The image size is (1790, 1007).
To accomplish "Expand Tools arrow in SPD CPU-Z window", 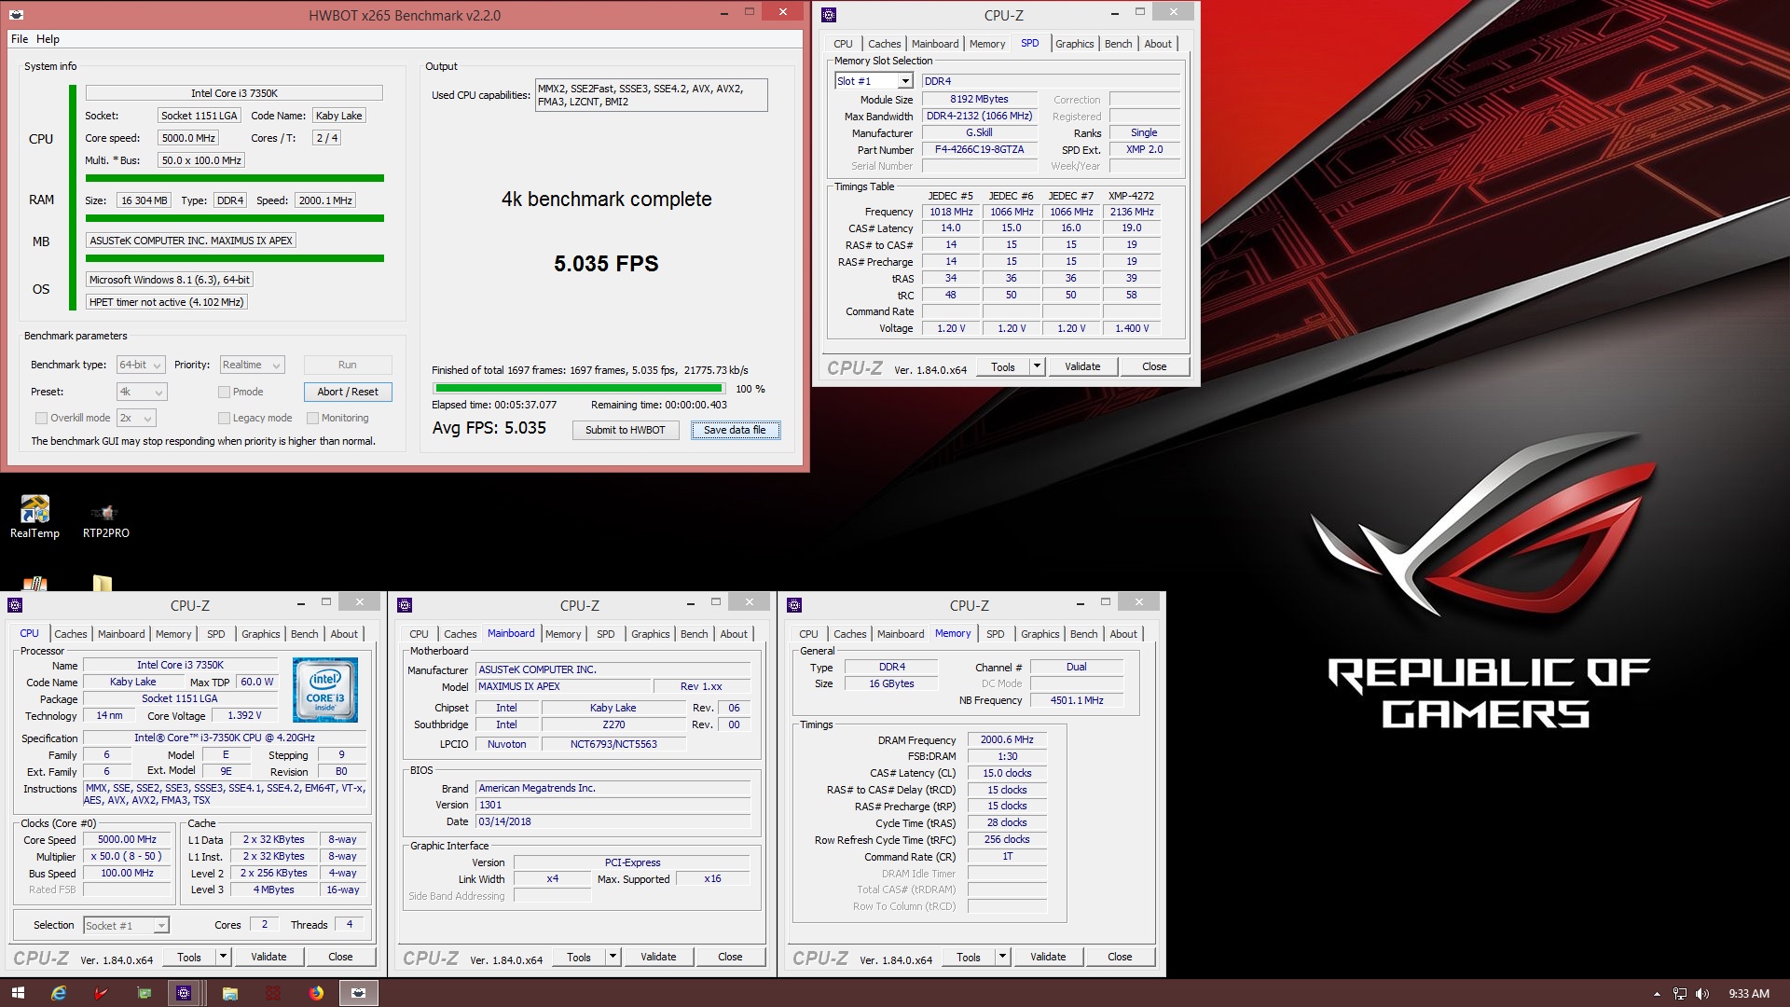I will point(1037,366).
